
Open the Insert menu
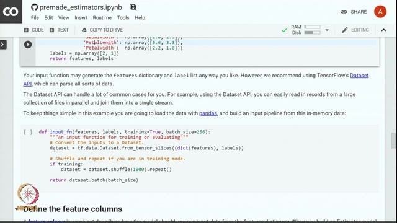click(81, 18)
